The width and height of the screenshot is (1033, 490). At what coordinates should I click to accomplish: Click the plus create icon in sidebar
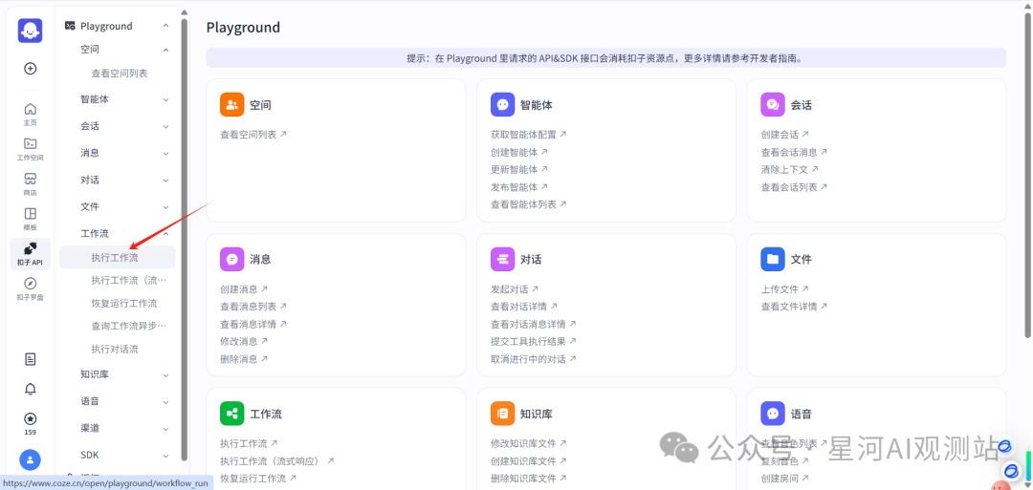[31, 69]
